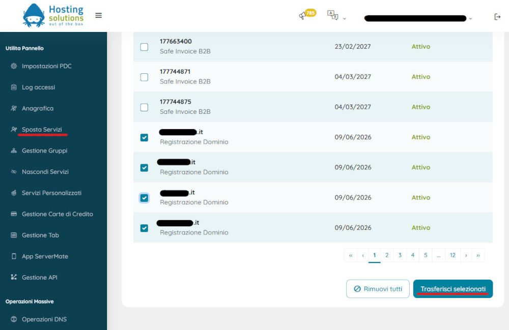Select pagination page 2
Screen dimensions: 509x330
click(387, 255)
